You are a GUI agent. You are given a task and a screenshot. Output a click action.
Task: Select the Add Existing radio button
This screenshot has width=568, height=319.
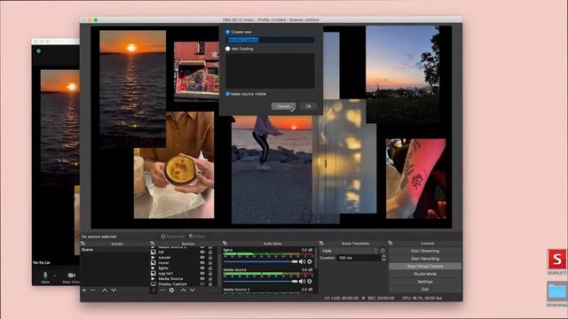coord(227,49)
